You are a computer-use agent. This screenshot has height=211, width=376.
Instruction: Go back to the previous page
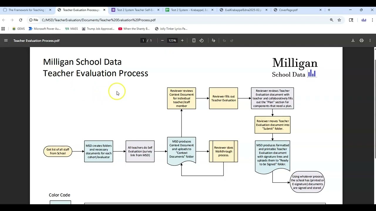pyautogui.click(x=4, y=20)
